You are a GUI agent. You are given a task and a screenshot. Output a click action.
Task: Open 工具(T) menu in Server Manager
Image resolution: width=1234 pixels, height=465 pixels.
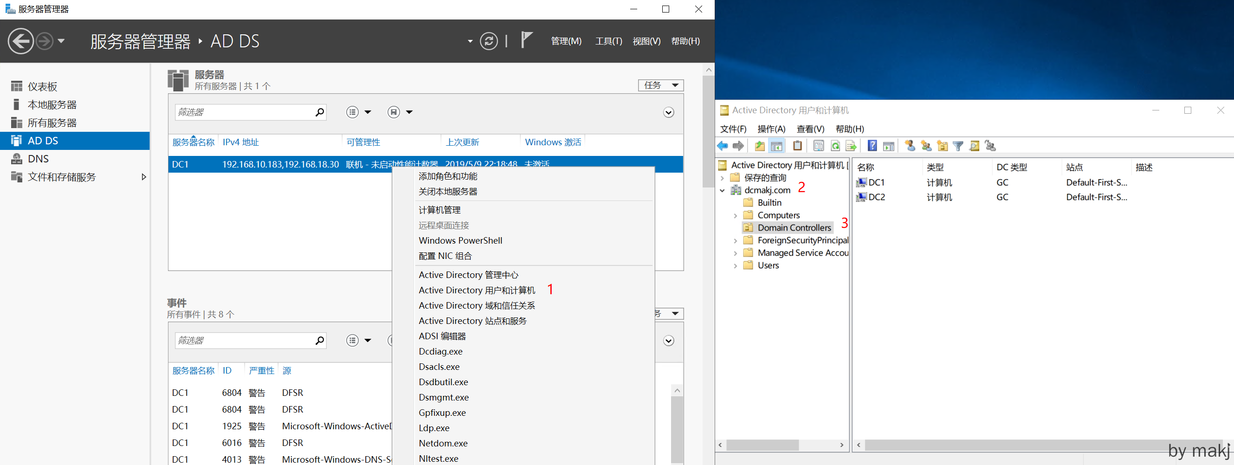coord(608,41)
